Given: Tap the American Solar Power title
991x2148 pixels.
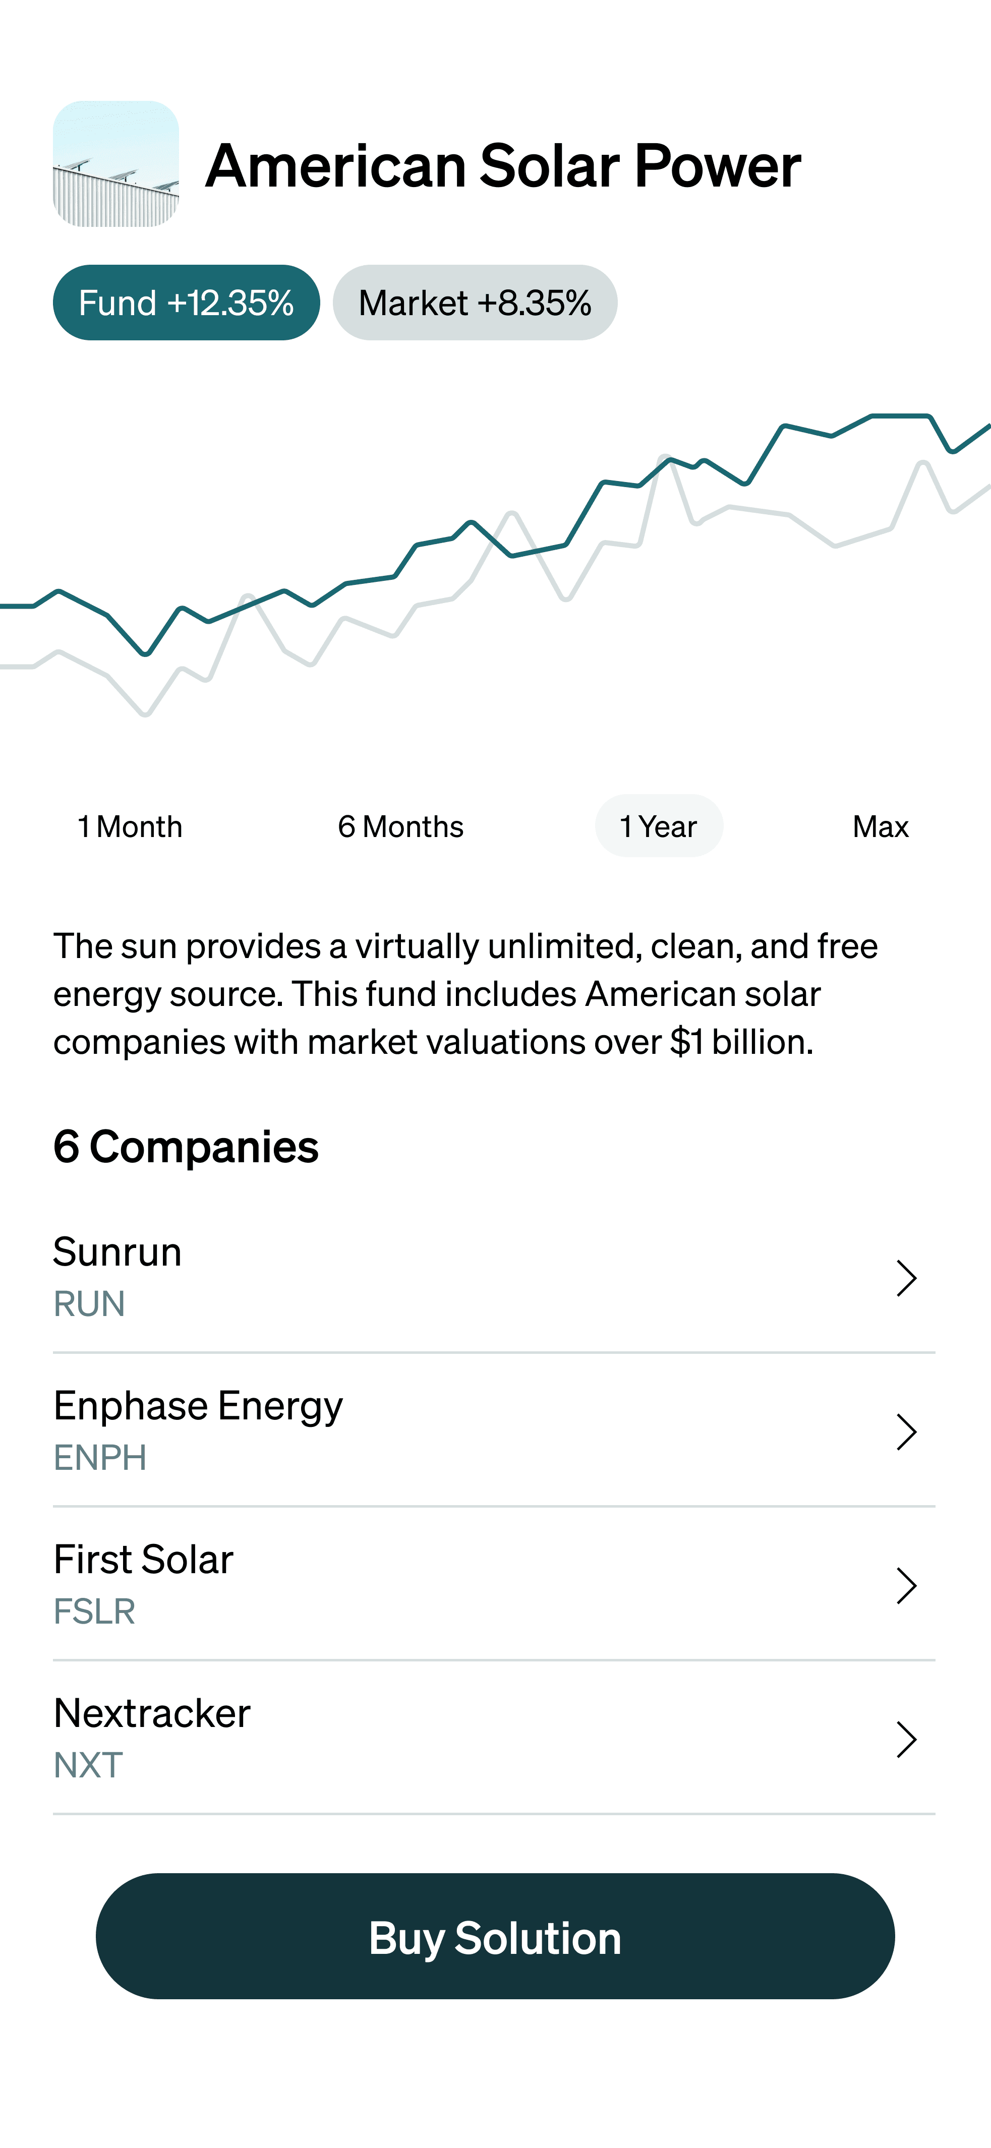Looking at the screenshot, I should click(503, 166).
